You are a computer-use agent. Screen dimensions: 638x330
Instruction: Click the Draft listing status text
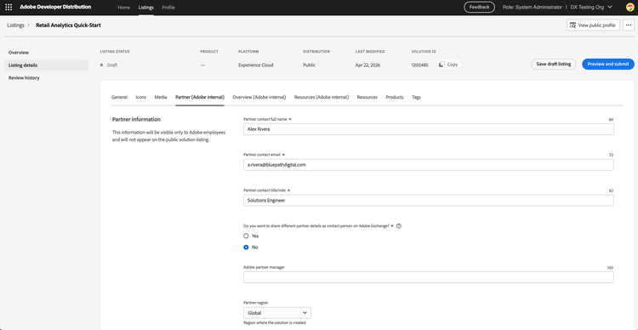(x=112, y=65)
